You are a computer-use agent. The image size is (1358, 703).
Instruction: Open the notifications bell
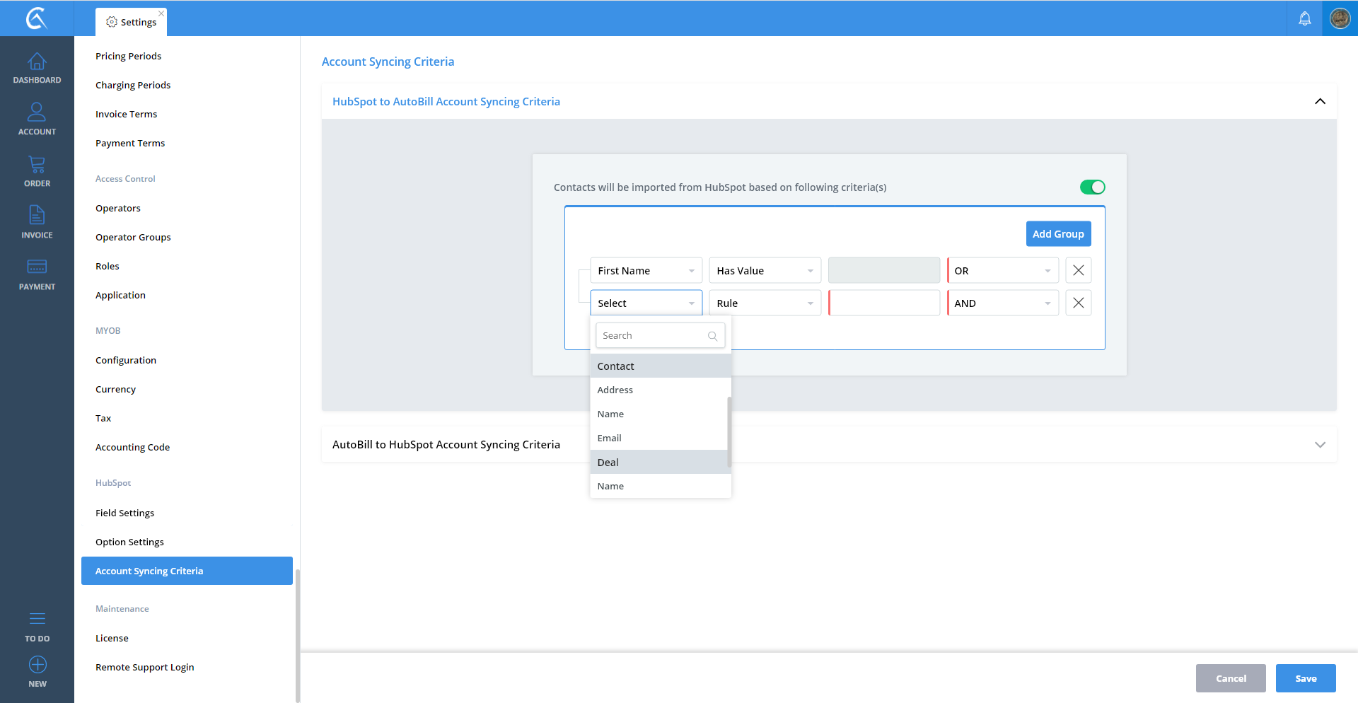(x=1304, y=18)
